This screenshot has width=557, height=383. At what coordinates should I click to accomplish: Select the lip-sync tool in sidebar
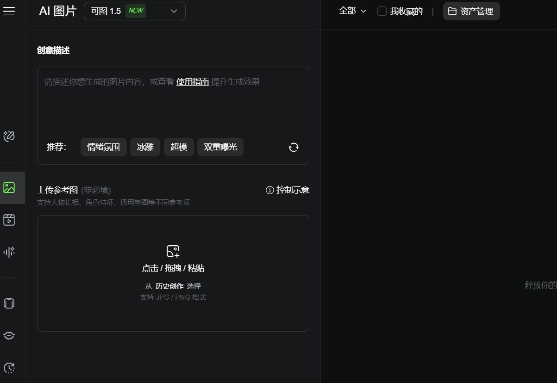pos(9,335)
